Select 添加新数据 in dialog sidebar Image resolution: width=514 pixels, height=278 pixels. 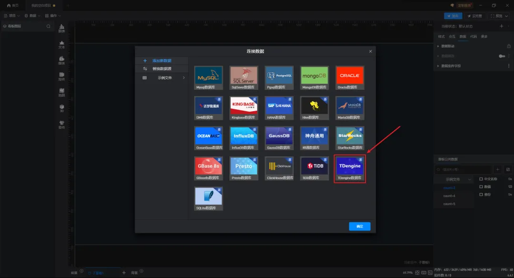(x=162, y=60)
